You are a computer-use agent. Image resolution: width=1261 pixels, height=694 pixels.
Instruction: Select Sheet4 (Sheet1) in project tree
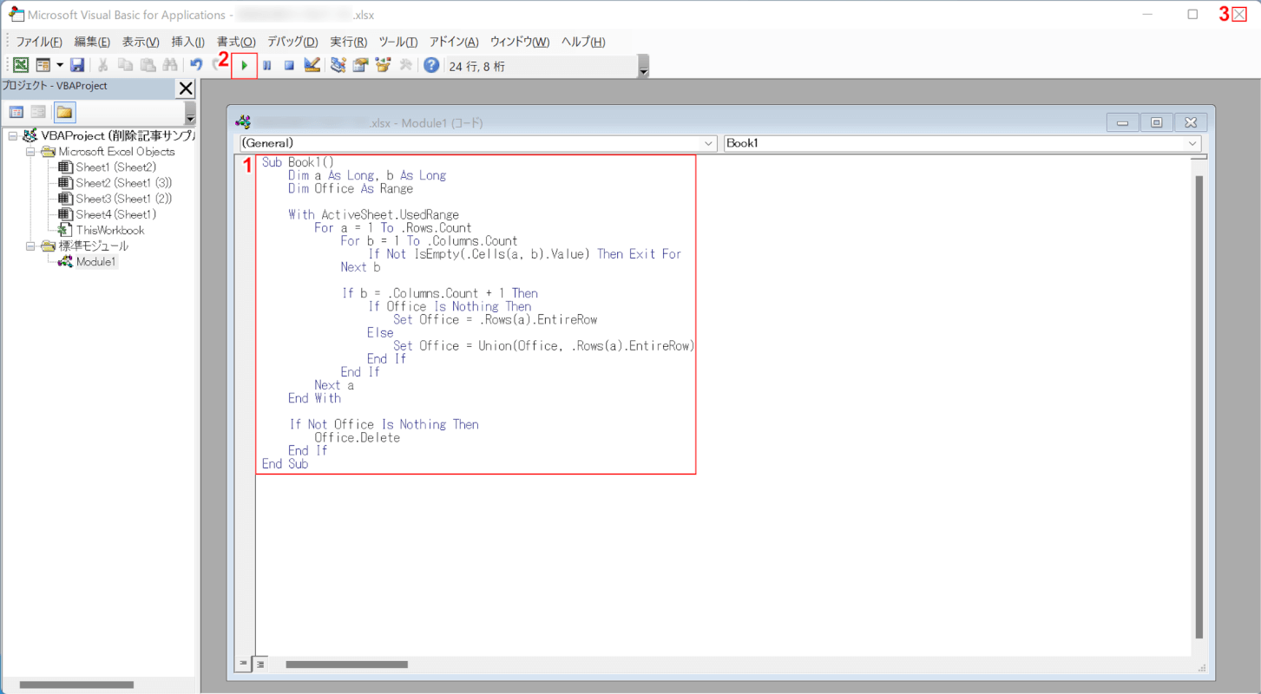pos(115,214)
